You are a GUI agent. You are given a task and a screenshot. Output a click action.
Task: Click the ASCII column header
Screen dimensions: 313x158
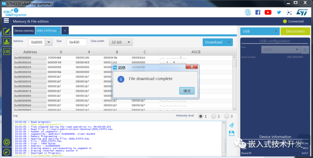click(196, 52)
